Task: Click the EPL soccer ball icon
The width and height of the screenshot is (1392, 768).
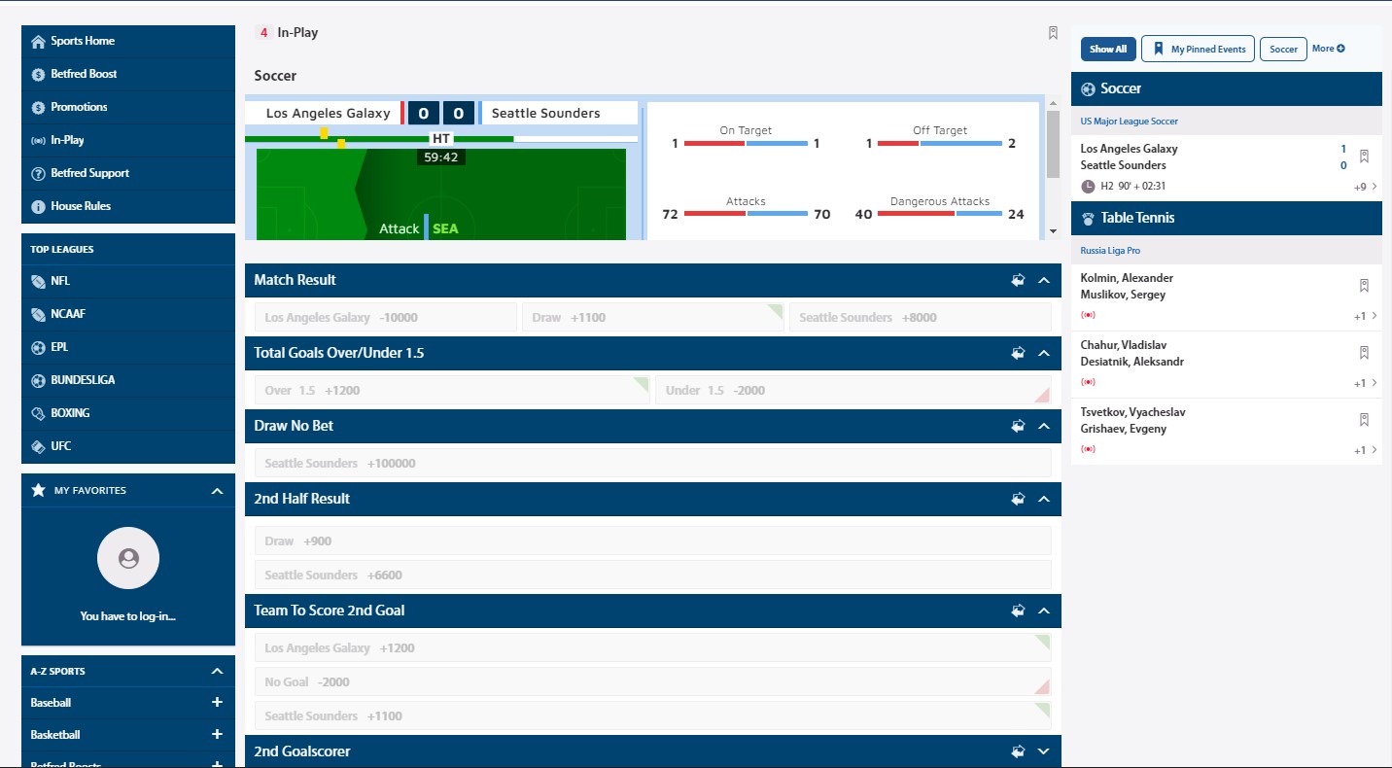Action: 38,347
